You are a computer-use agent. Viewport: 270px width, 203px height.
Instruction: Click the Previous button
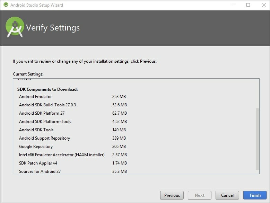(172, 195)
